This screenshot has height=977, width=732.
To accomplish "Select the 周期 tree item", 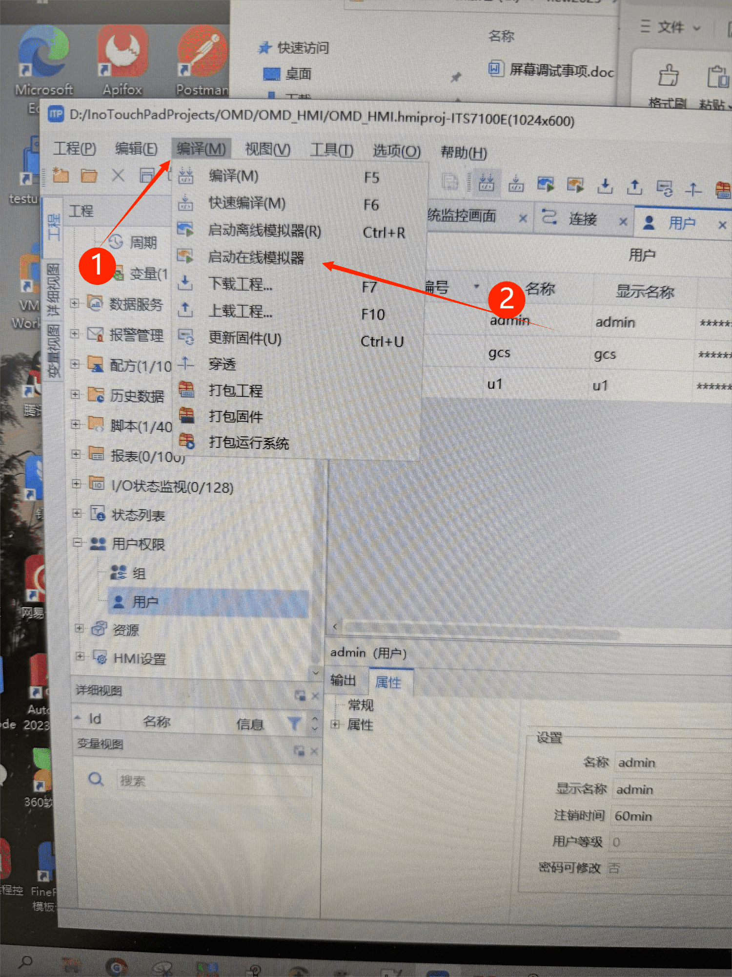I will click(132, 242).
